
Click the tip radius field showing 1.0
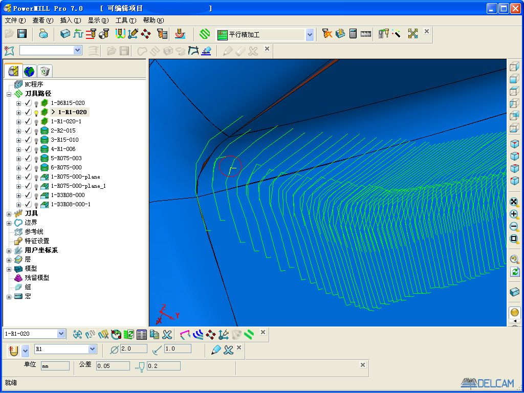click(x=178, y=348)
